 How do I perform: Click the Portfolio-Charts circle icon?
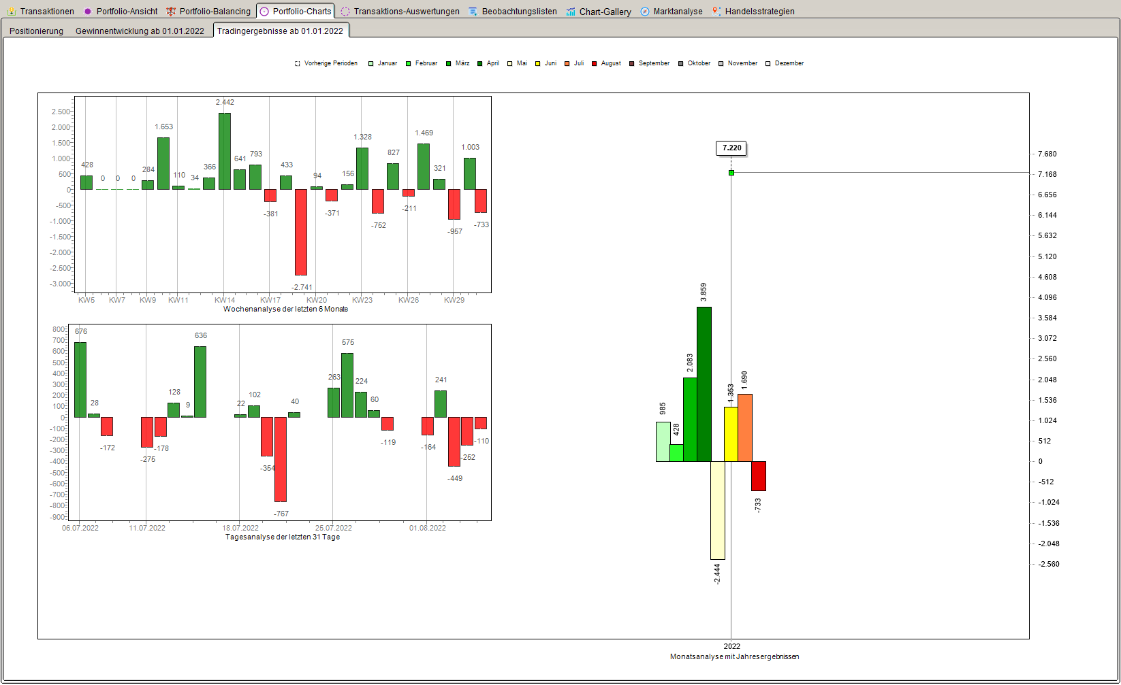(x=265, y=12)
